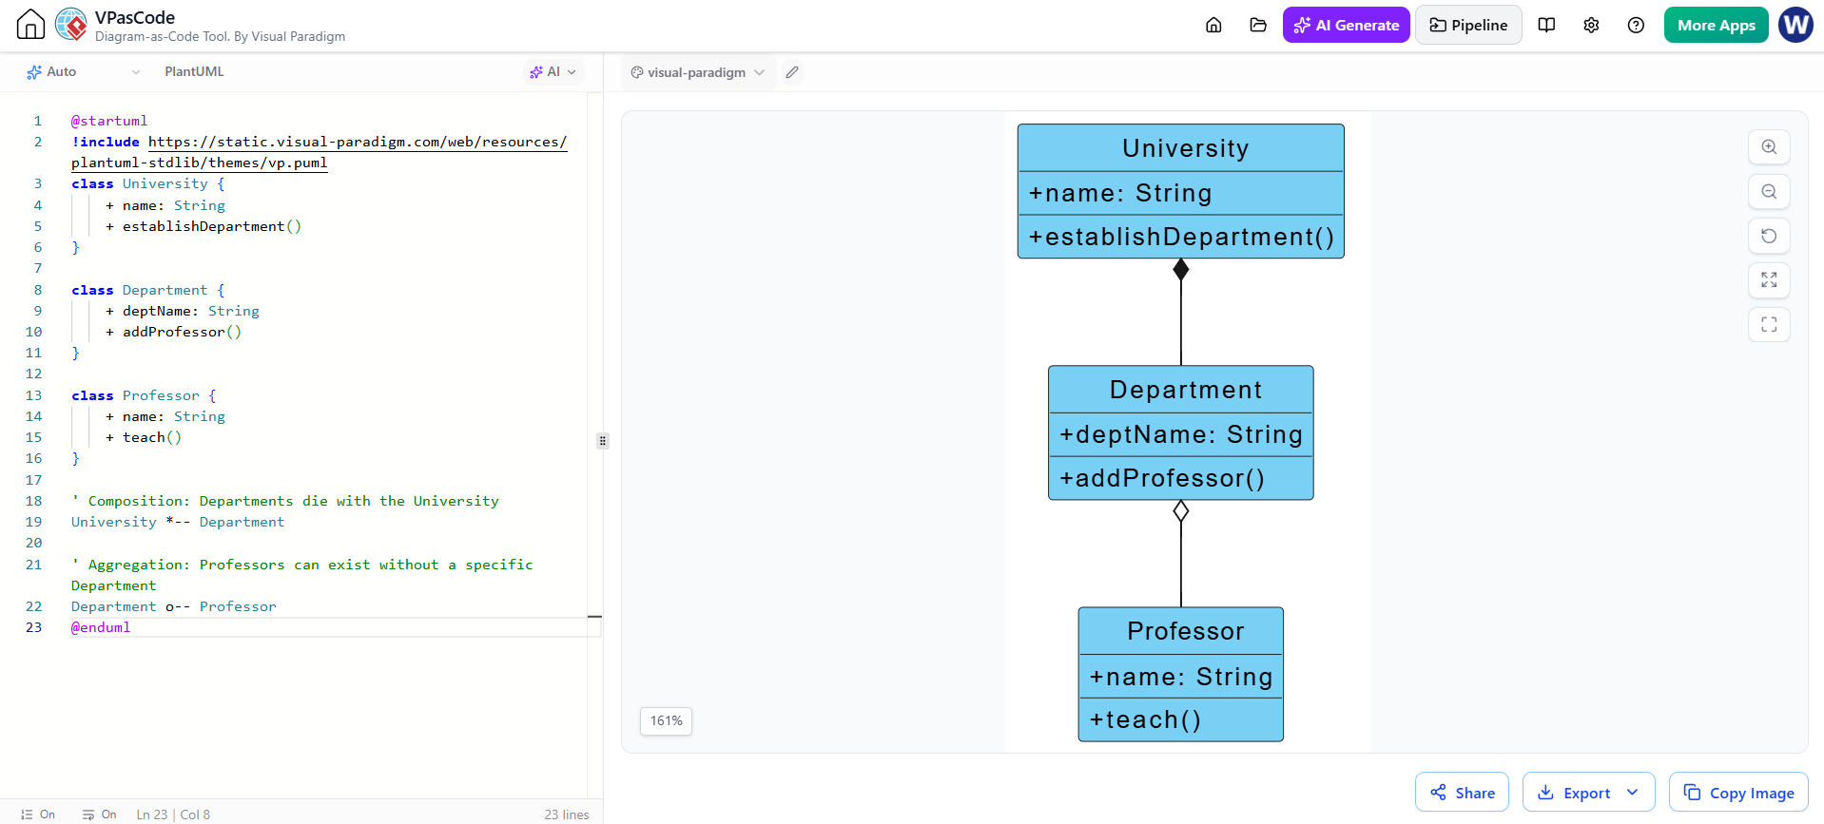The width and height of the screenshot is (1824, 824).
Task: Click the Copy Image button
Action: coord(1738,793)
